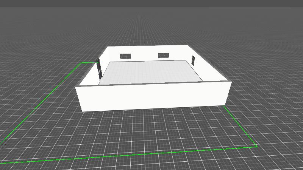Select the left window on the back wall
This screenshot has width=303, height=170.
pos(125,56)
